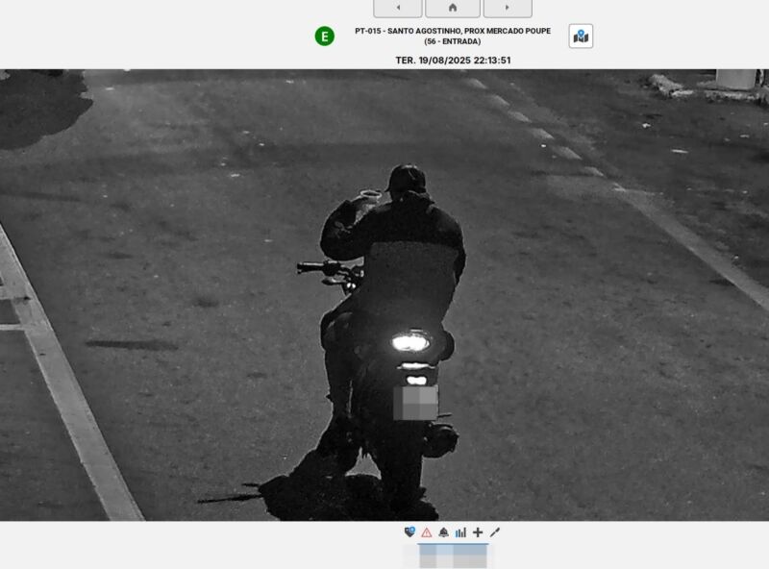Click the shield icon below the image
The image size is (769, 569).
409,532
